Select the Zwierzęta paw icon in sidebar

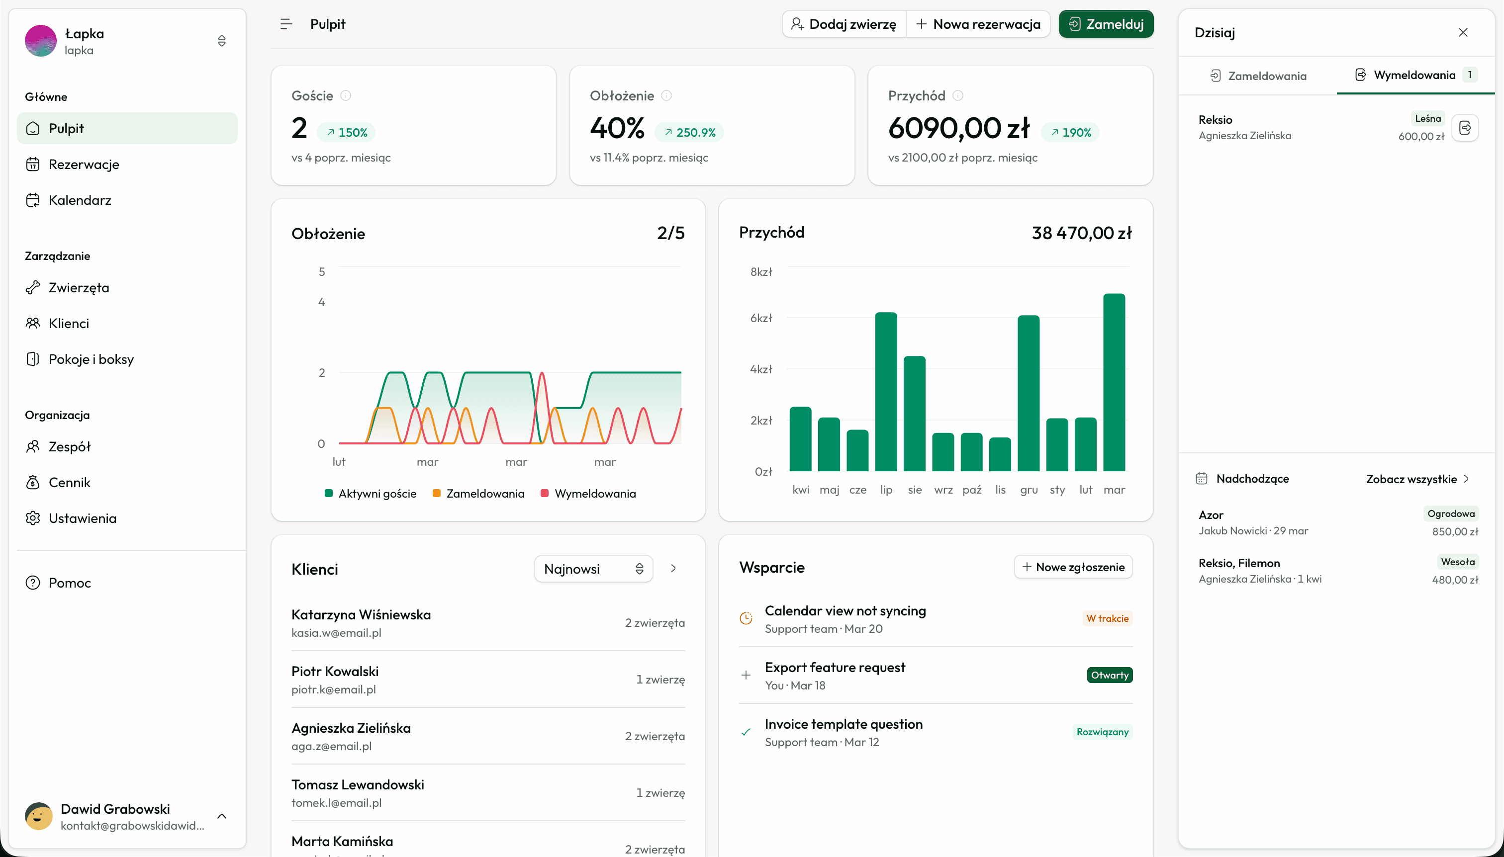coord(33,288)
